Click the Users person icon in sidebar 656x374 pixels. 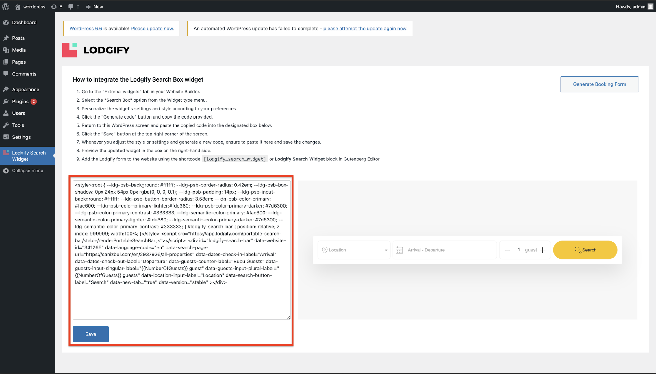coord(6,113)
